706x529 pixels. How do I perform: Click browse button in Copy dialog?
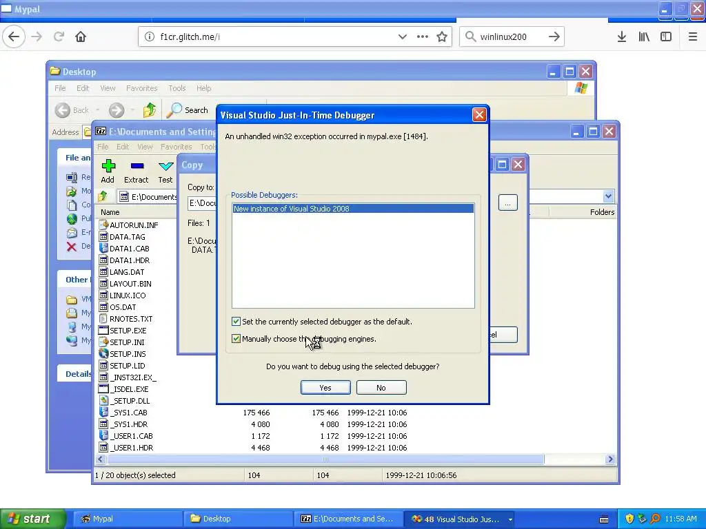(508, 203)
